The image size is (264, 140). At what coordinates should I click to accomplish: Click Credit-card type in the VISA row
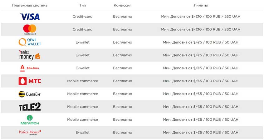coord(82,16)
